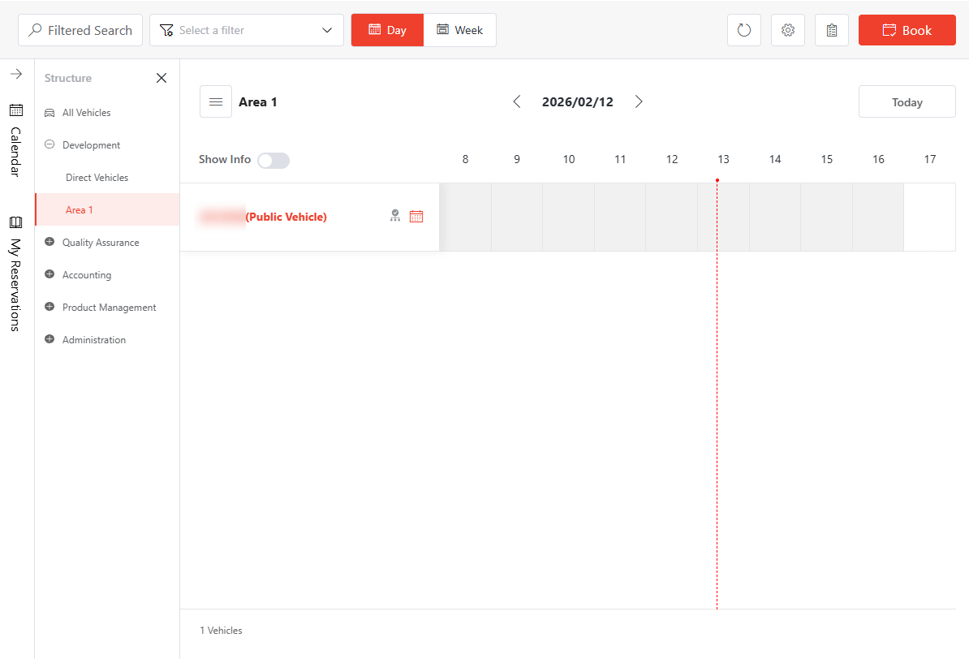This screenshot has height=659, width=969.
Task: Open the Select a filter dropdown
Action: (x=247, y=30)
